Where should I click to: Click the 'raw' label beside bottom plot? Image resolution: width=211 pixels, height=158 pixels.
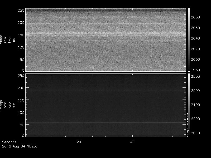coord(5,105)
